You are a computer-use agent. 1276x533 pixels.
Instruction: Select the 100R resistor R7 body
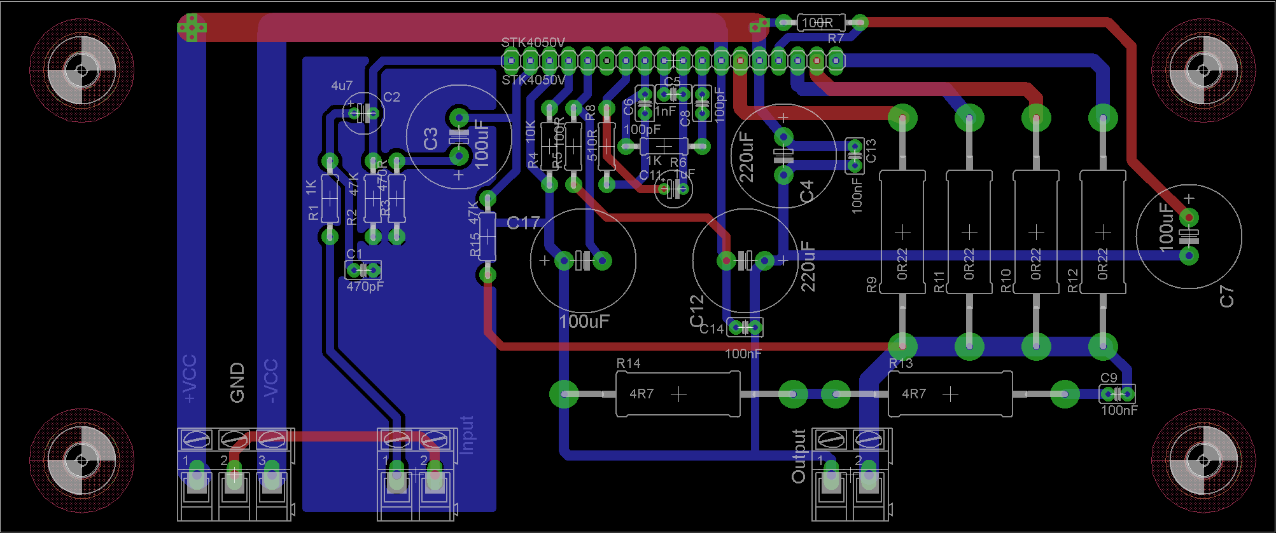pos(821,23)
